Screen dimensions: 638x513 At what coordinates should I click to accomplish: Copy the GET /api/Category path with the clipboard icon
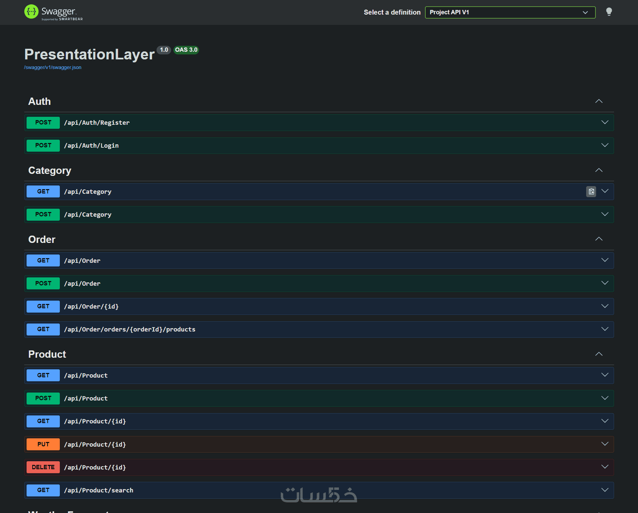591,191
